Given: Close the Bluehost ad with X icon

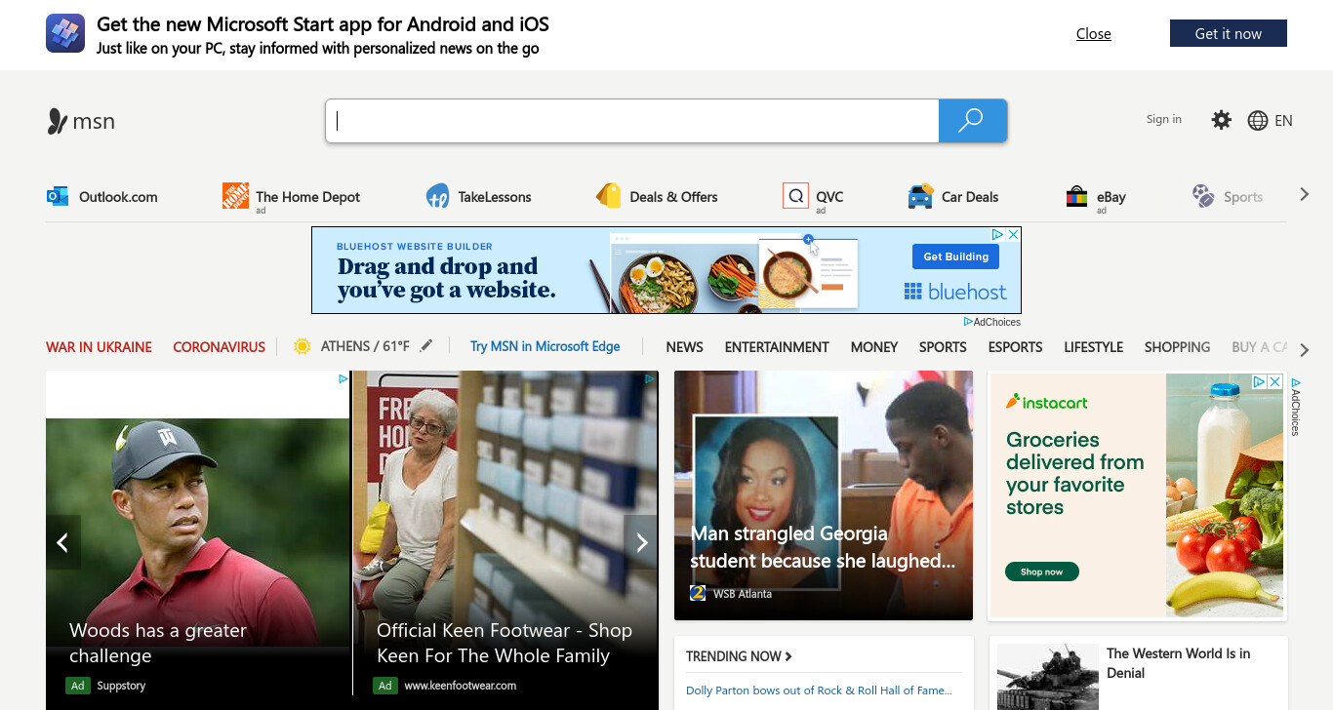Looking at the screenshot, I should click(1013, 235).
